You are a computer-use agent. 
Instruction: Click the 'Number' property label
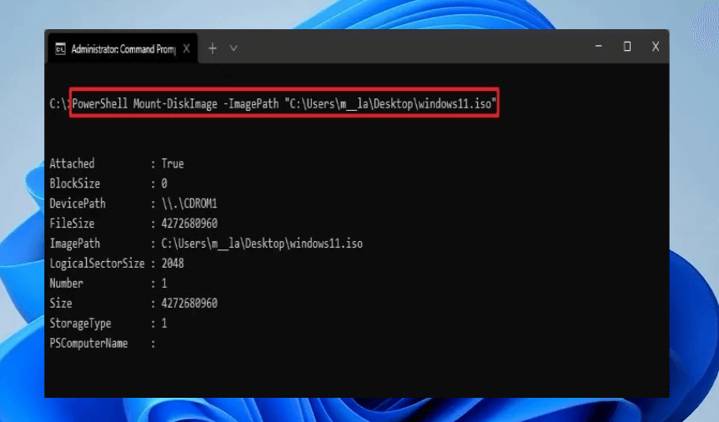(67, 284)
